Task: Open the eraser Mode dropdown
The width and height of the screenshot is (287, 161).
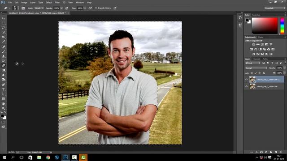Action: (39, 8)
